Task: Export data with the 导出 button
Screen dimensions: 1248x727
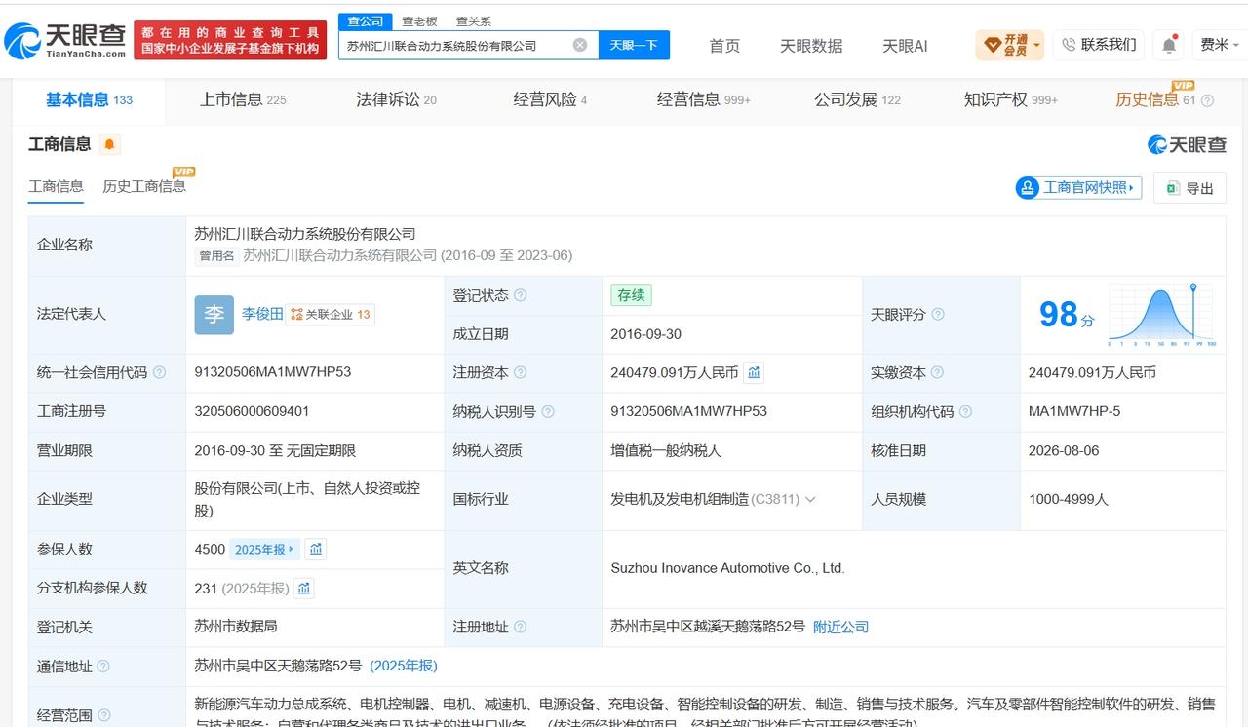Action: [1189, 188]
